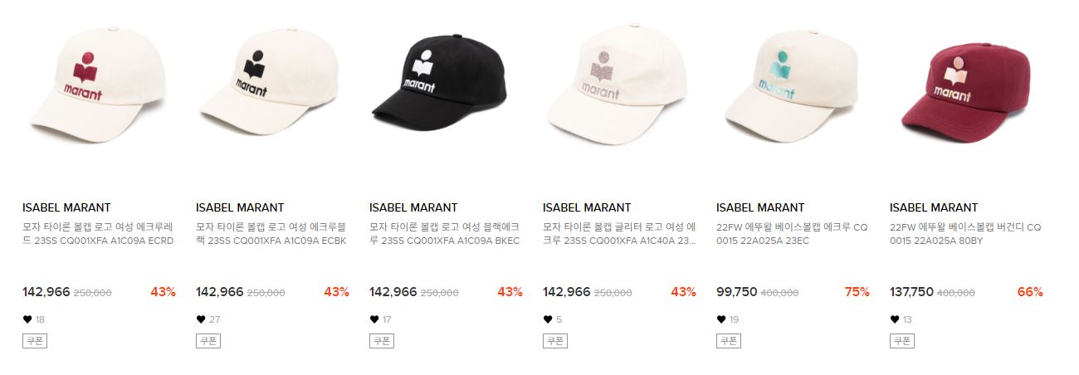Like the burgundy cap heart icon
This screenshot has height=375, width=1079.
click(x=894, y=319)
